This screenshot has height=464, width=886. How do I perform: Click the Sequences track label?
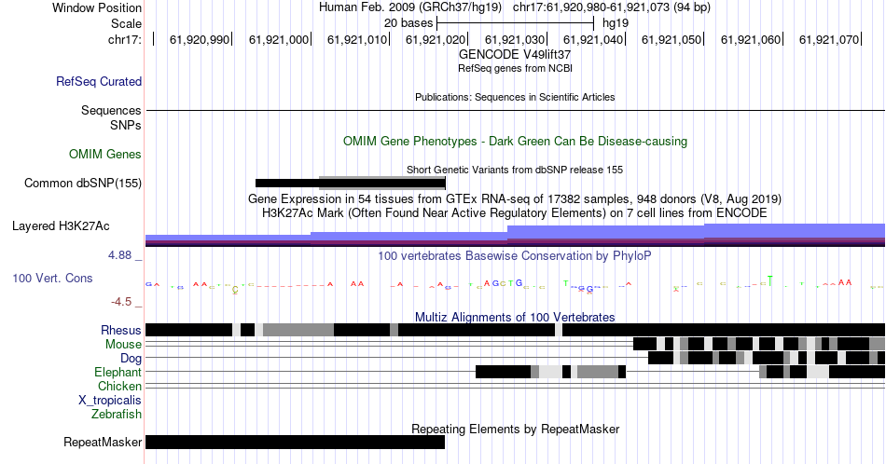tap(111, 111)
